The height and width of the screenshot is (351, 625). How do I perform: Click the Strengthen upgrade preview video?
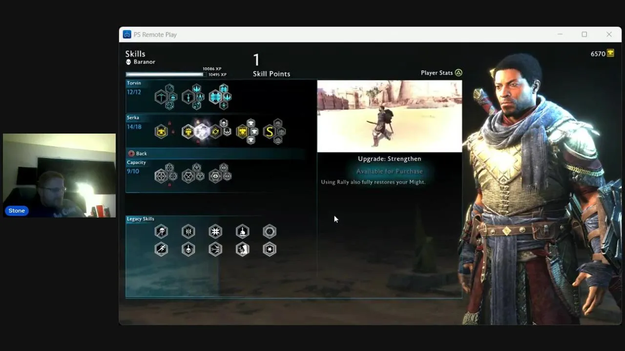(x=389, y=117)
